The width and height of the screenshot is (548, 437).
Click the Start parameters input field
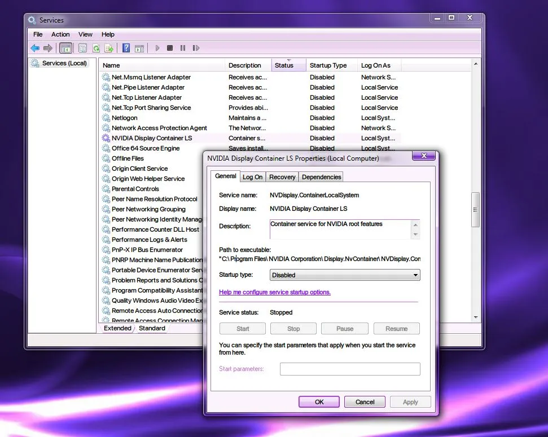click(x=350, y=369)
